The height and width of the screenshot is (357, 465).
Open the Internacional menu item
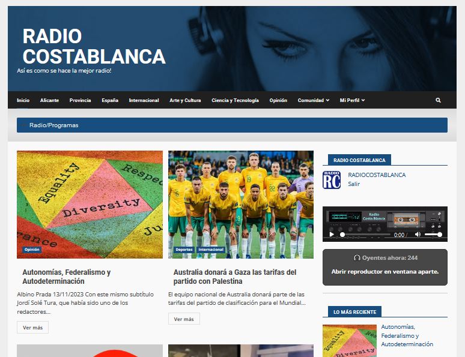[x=144, y=100]
